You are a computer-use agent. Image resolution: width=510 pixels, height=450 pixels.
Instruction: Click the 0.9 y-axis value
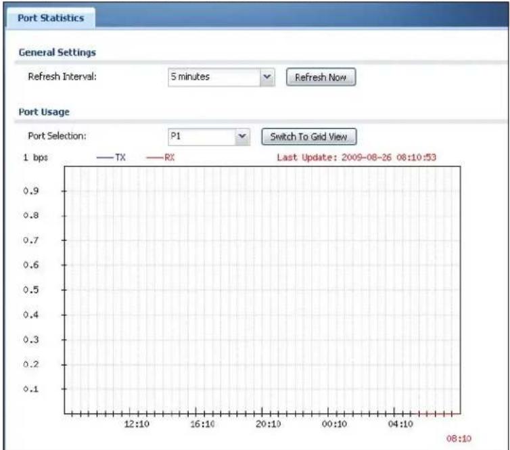(x=31, y=191)
